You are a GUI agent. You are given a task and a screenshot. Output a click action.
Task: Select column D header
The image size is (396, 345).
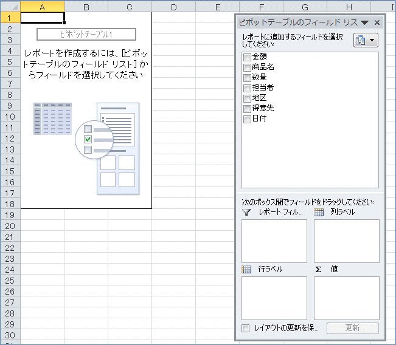coord(173,7)
